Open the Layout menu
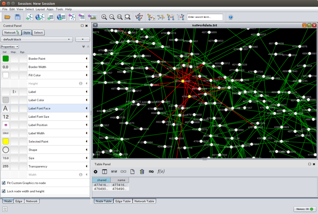 click(40, 9)
